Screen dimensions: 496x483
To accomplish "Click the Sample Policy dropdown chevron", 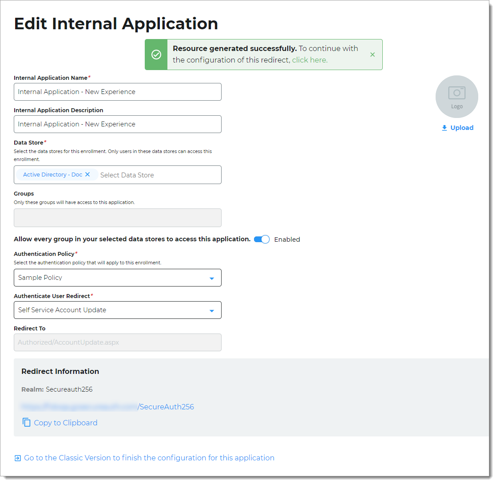I will click(x=212, y=278).
